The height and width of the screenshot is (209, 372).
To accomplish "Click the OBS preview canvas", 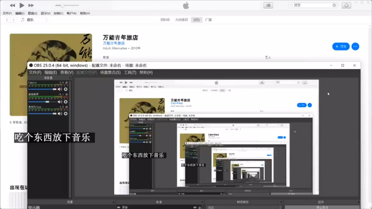I will pyautogui.click(x=216, y=137).
